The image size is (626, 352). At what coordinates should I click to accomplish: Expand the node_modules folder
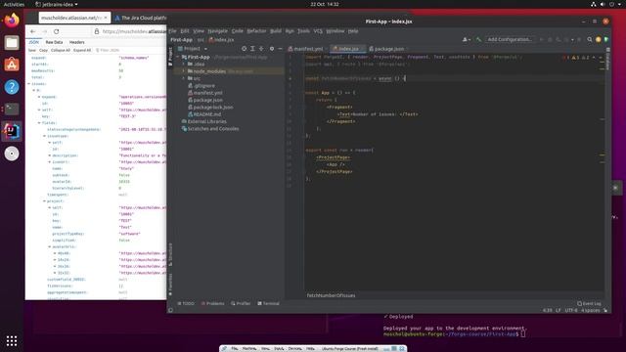coord(184,71)
